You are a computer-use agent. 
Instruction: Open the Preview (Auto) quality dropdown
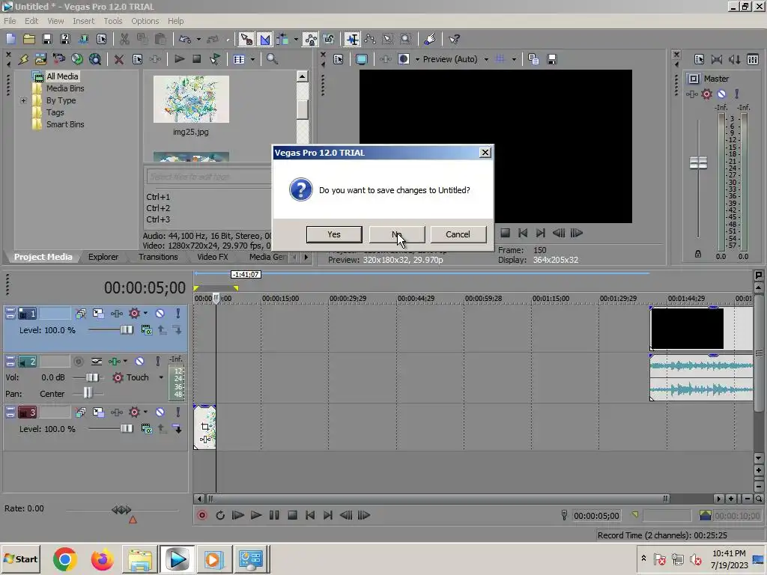485,59
